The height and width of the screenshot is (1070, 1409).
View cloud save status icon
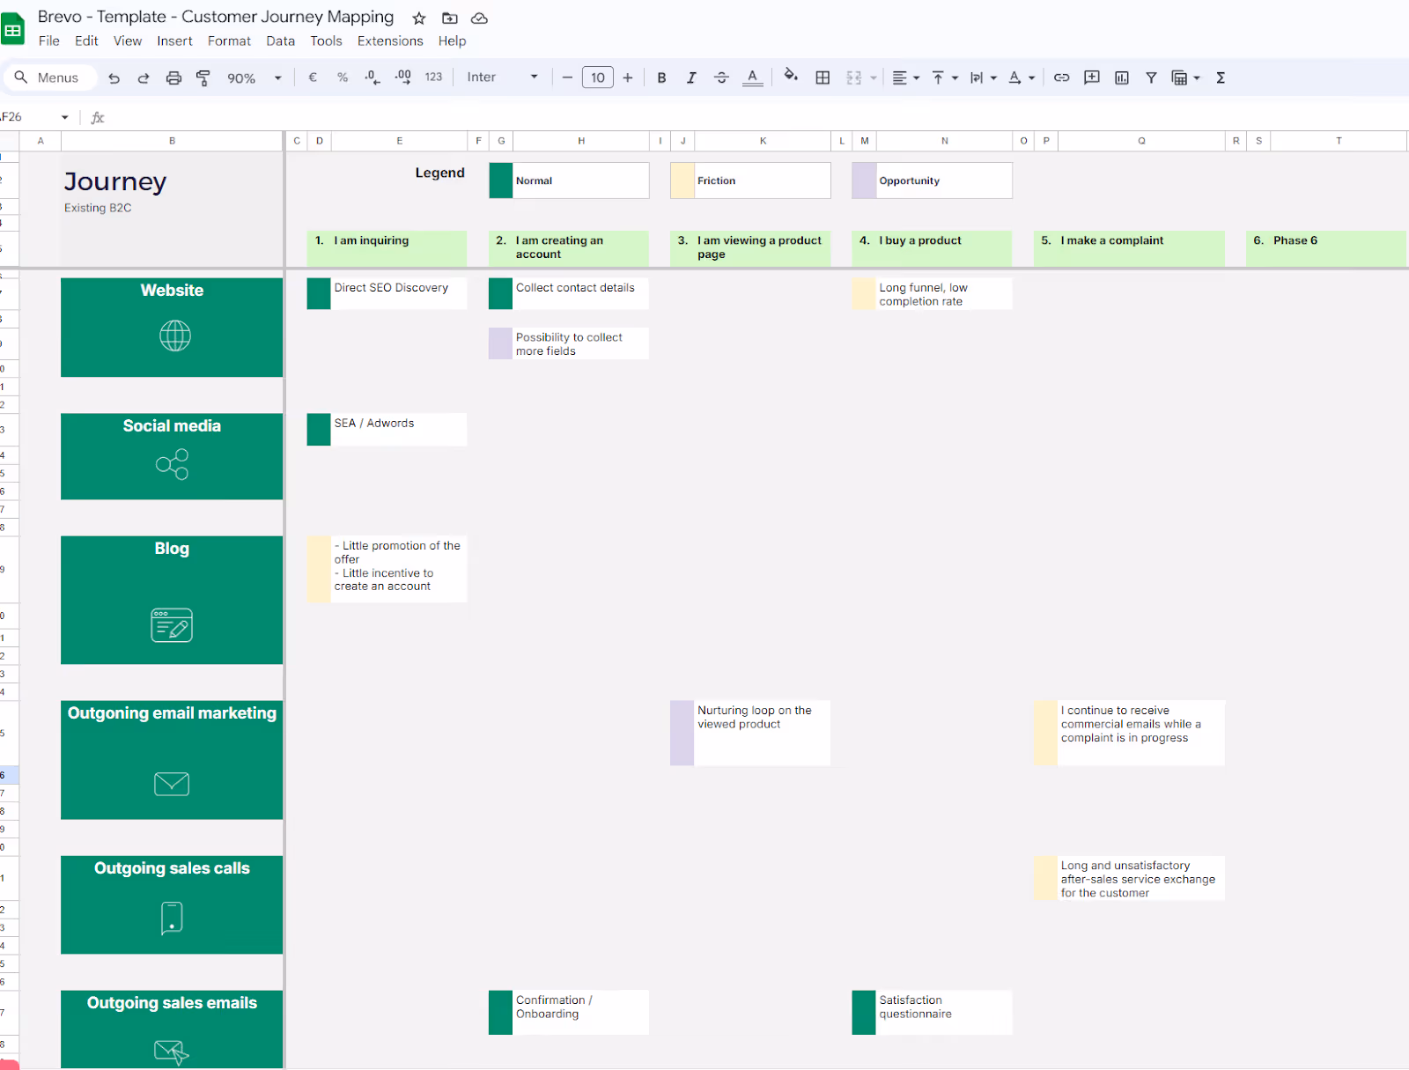(x=479, y=18)
